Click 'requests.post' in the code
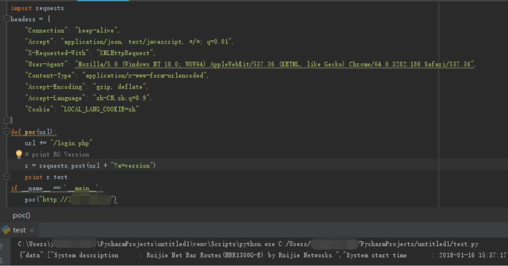The height and width of the screenshot is (266, 508). 63,166
